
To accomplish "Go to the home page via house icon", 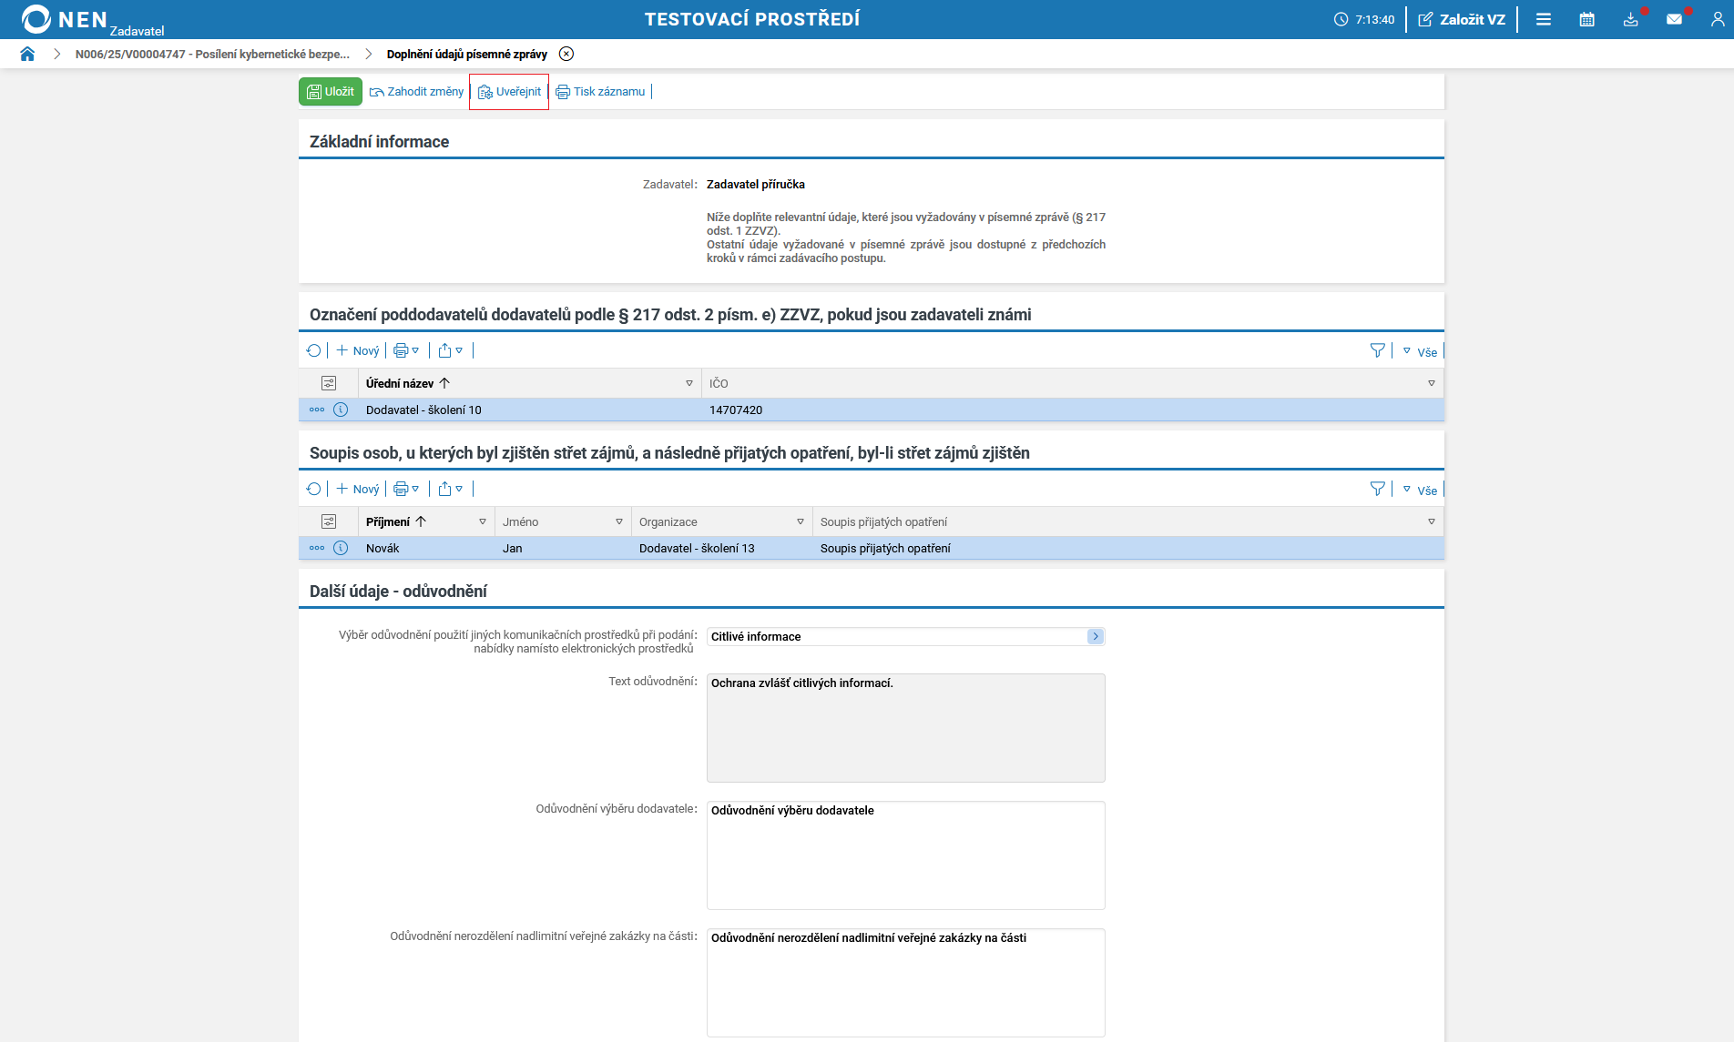I will tap(27, 54).
